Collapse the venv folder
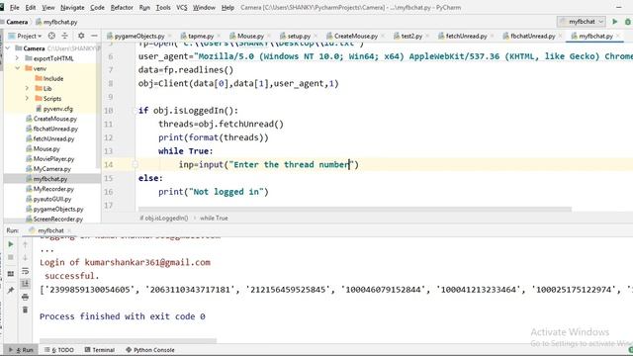 [17, 68]
